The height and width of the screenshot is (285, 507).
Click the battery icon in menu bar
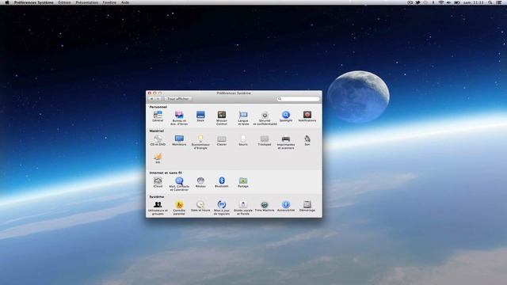tap(457, 2)
